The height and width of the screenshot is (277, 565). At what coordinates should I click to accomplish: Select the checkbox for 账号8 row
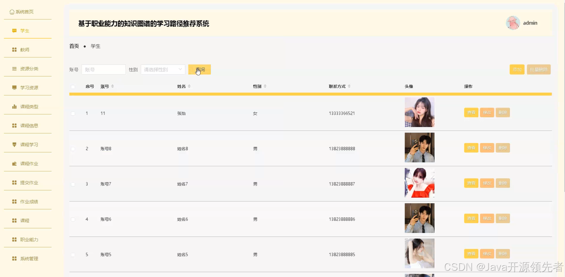[x=73, y=149]
